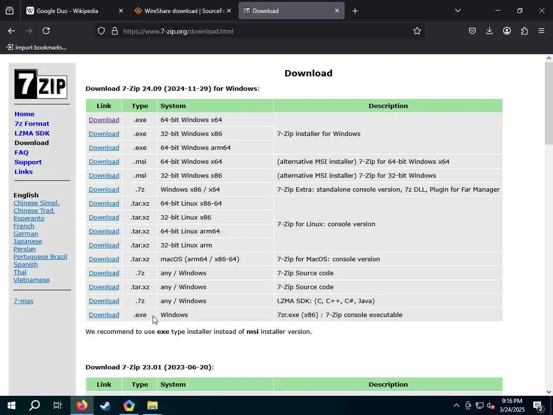Click the URL address bar
The image size is (553, 415).
261,31
